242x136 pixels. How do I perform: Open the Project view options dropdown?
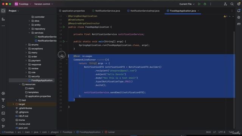coord(14,11)
